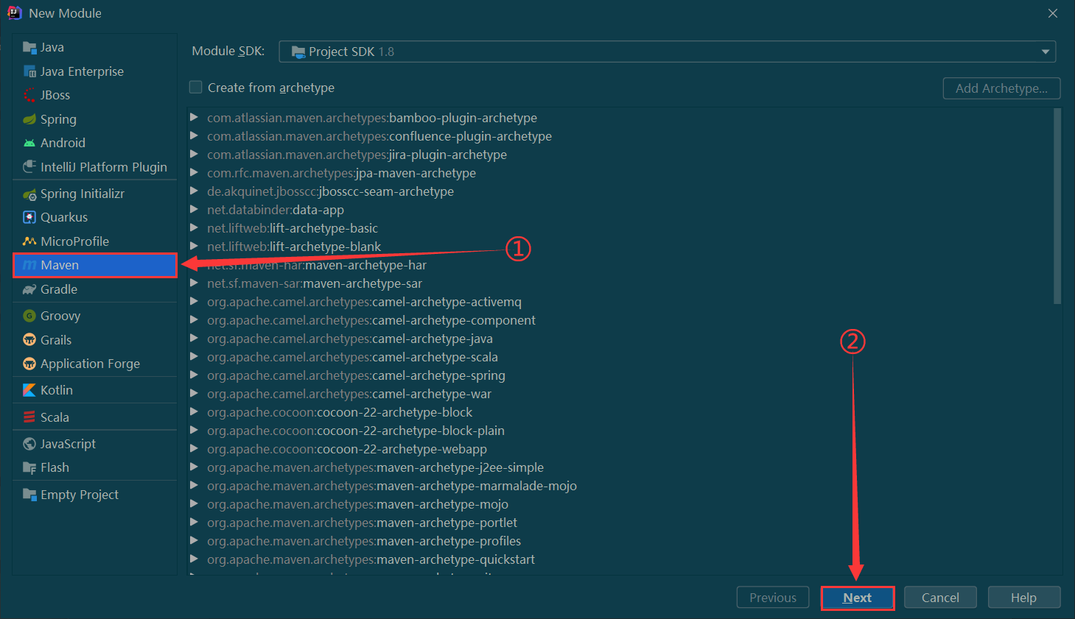
Task: Select Kotlin module type
Action: (x=95, y=390)
